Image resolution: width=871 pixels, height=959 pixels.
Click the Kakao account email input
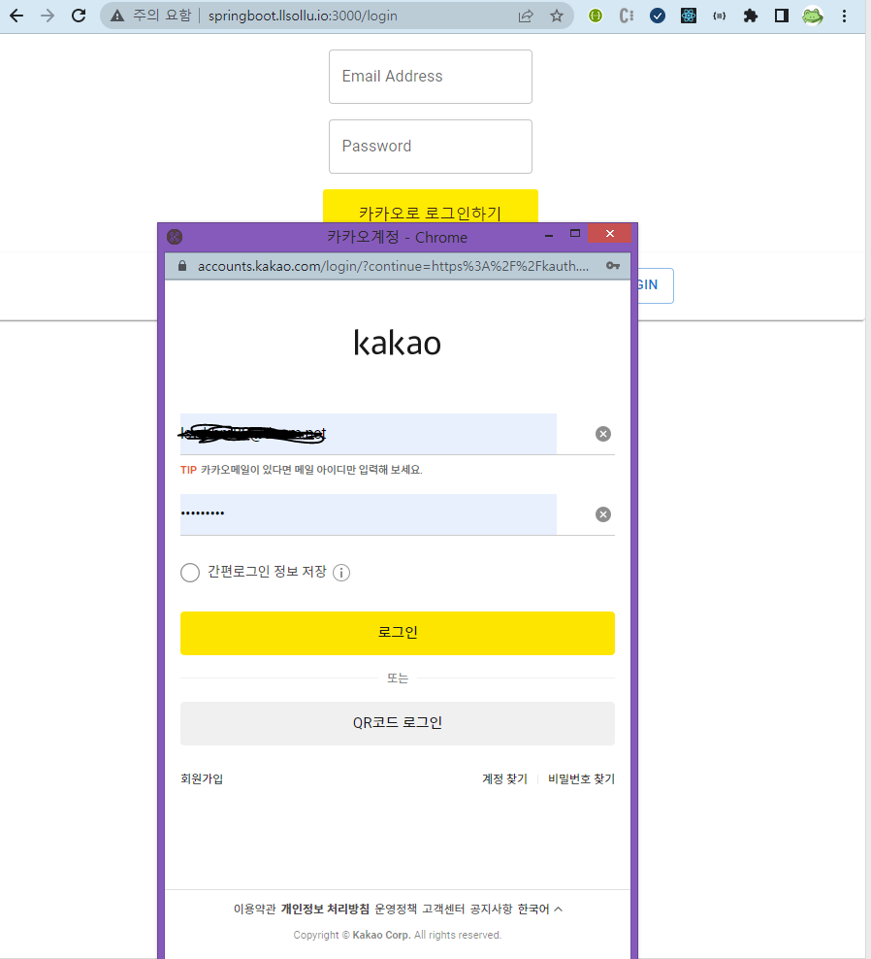point(368,434)
